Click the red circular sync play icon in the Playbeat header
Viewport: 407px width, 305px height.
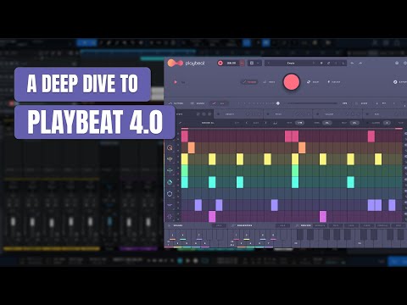point(220,63)
